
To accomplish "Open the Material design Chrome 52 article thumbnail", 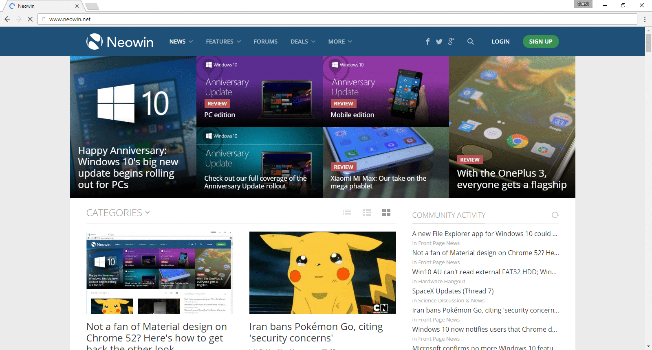I will [160, 273].
